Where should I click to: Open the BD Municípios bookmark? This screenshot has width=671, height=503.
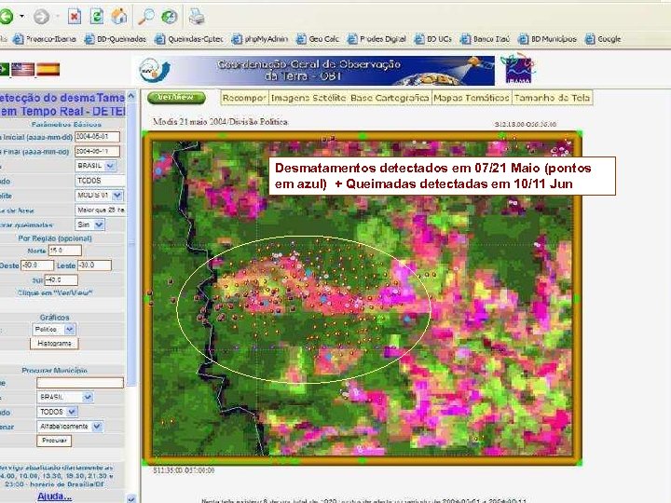click(547, 39)
